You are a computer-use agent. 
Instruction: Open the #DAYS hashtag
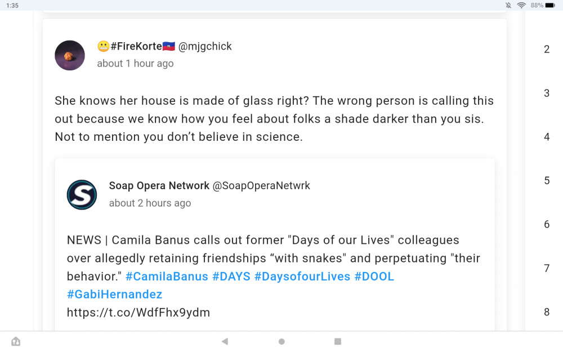231,277
